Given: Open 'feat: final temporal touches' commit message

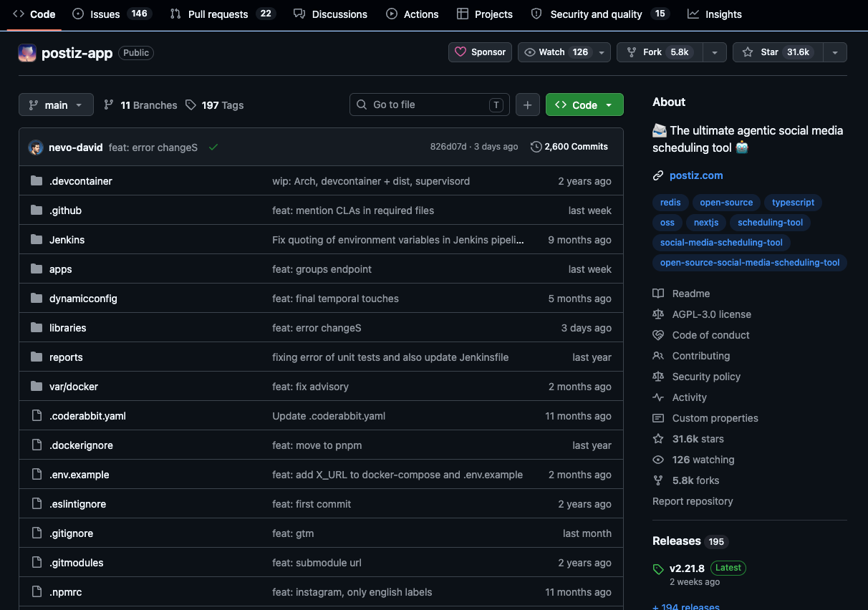Looking at the screenshot, I should click(335, 299).
